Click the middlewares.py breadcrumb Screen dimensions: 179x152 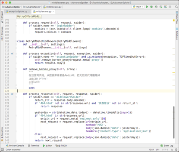click(x=53, y=7)
